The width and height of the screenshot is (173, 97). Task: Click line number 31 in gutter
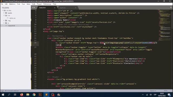coord(35,79)
